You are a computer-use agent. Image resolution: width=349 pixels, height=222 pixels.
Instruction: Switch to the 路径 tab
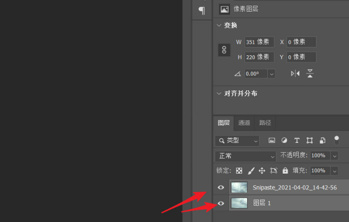pos(265,123)
